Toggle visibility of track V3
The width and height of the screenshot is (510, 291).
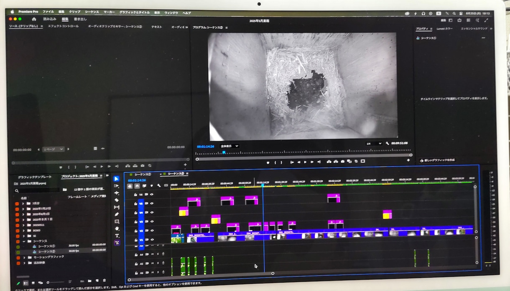[152, 222]
